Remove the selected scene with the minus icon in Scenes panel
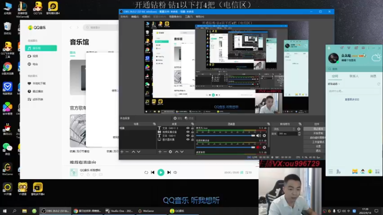383x215 pixels. point(127,151)
